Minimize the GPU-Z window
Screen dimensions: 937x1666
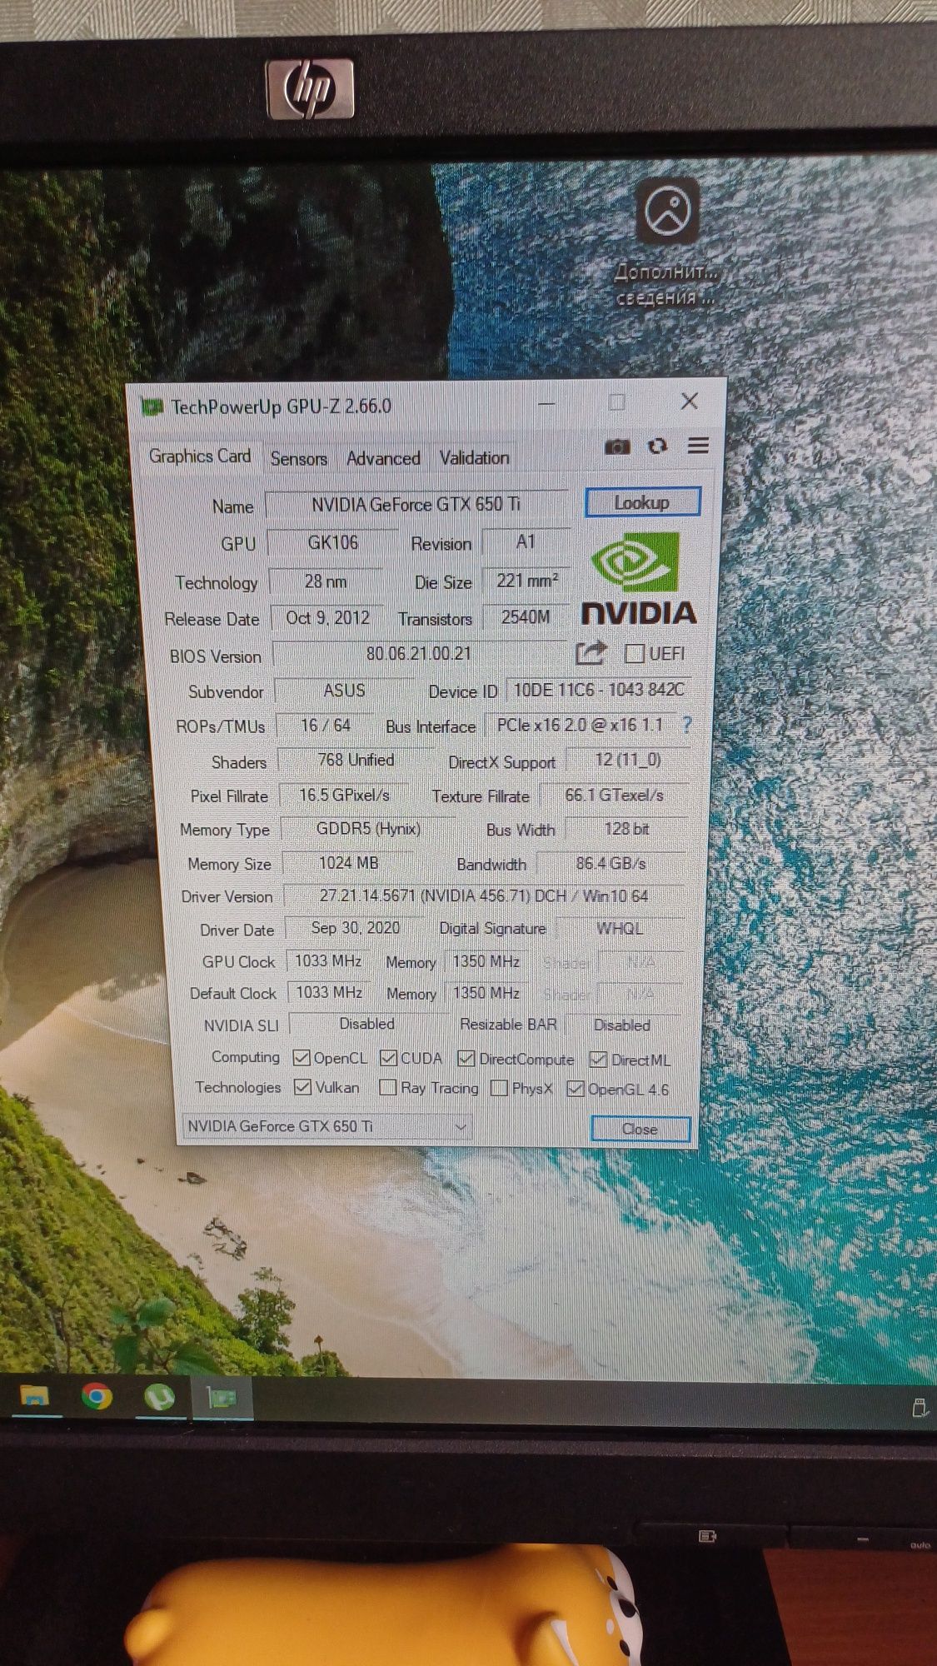click(x=546, y=403)
